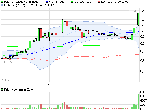Click the 0,6 price axis label
This screenshot has width=151, height=111.
tap(142, 60)
